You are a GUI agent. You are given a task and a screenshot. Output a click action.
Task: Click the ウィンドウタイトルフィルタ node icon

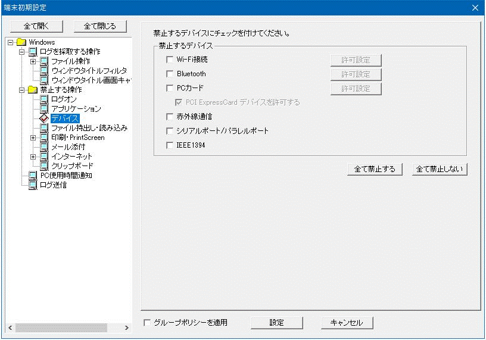click(x=44, y=71)
